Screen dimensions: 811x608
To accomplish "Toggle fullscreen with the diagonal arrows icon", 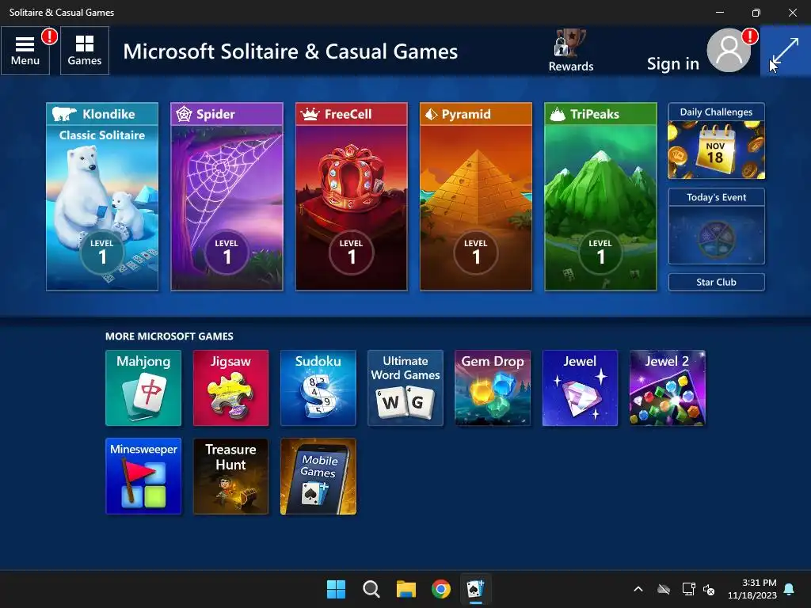I will pyautogui.click(x=785, y=51).
